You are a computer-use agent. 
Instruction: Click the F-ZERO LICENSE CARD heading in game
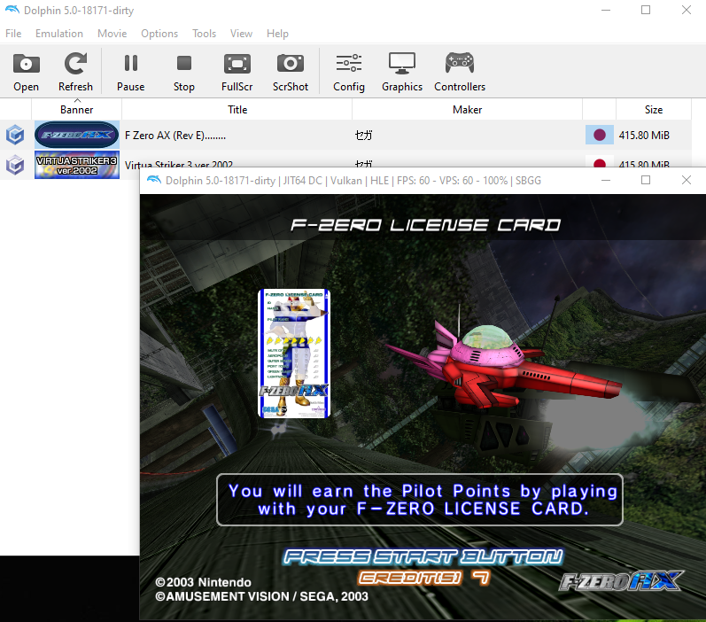(425, 225)
